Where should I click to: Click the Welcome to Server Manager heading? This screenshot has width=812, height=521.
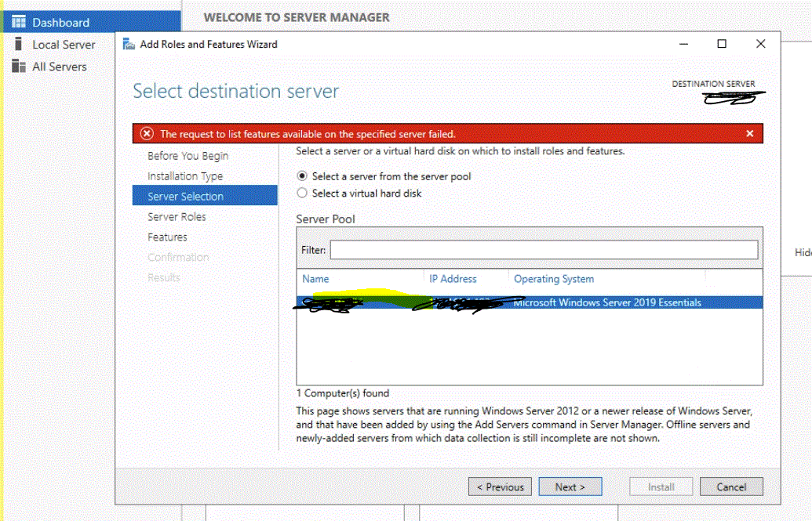[x=297, y=17]
